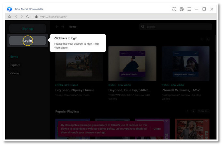Viewport: 222px width, 145px height.
Task: Click Popular Playlists previous arrow
Action: click(x=187, y=111)
